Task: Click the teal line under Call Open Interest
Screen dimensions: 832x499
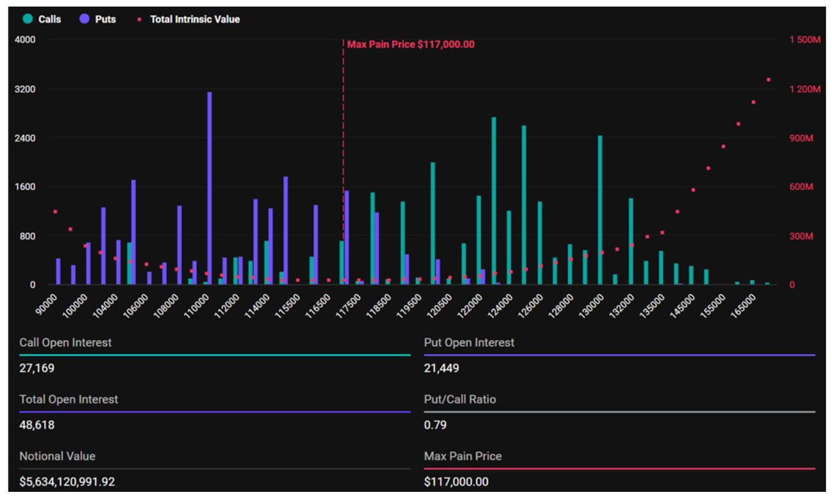Action: (214, 355)
